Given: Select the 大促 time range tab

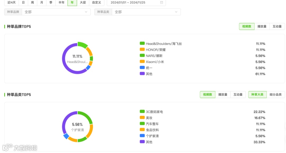Looking at the screenshot, I should point(83,3).
